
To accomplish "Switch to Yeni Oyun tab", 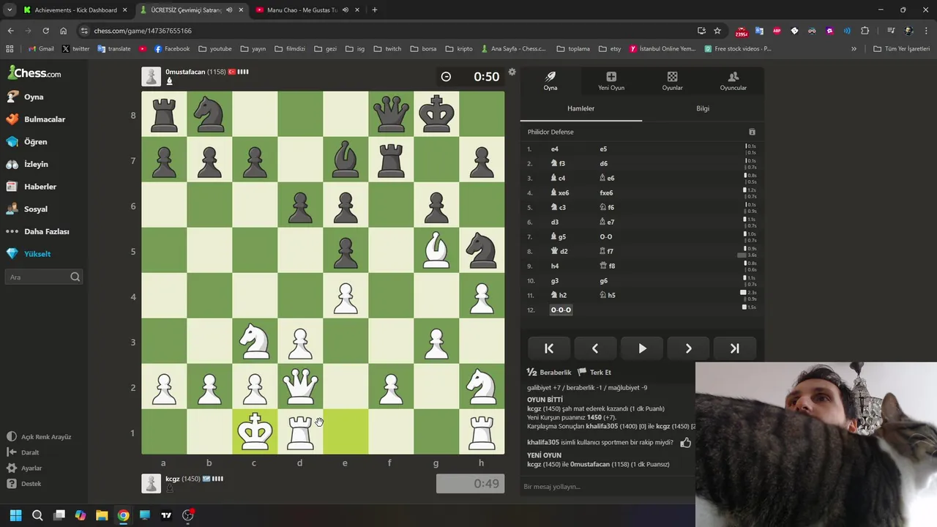I will [611, 81].
